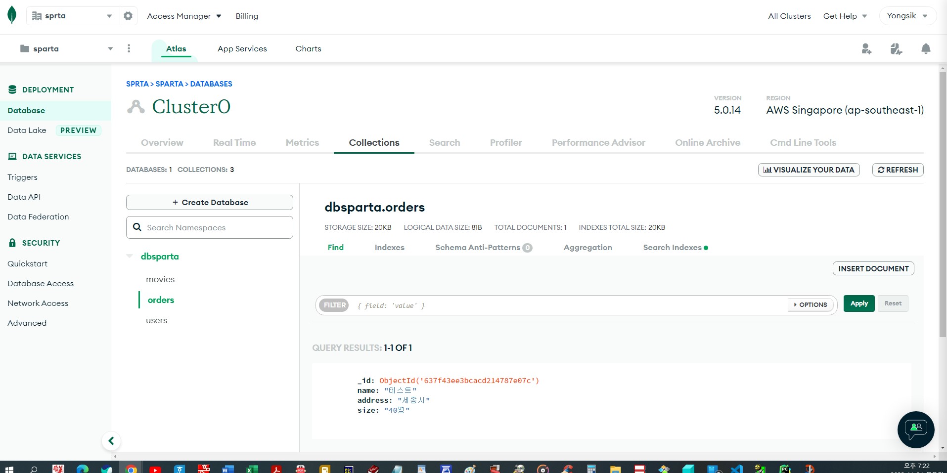The height and width of the screenshot is (473, 947).
Task: Expand the Access Manager menu
Action: tap(184, 16)
